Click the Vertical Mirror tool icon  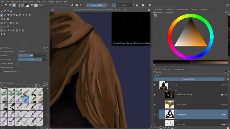tap(143, 5)
